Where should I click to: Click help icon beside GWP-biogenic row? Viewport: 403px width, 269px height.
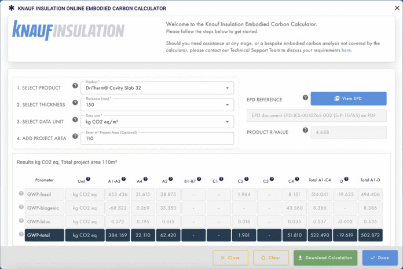point(21,207)
